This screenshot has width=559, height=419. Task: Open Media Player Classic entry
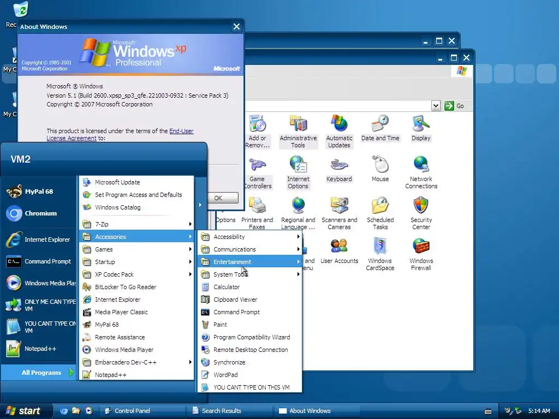pyautogui.click(x=137, y=312)
